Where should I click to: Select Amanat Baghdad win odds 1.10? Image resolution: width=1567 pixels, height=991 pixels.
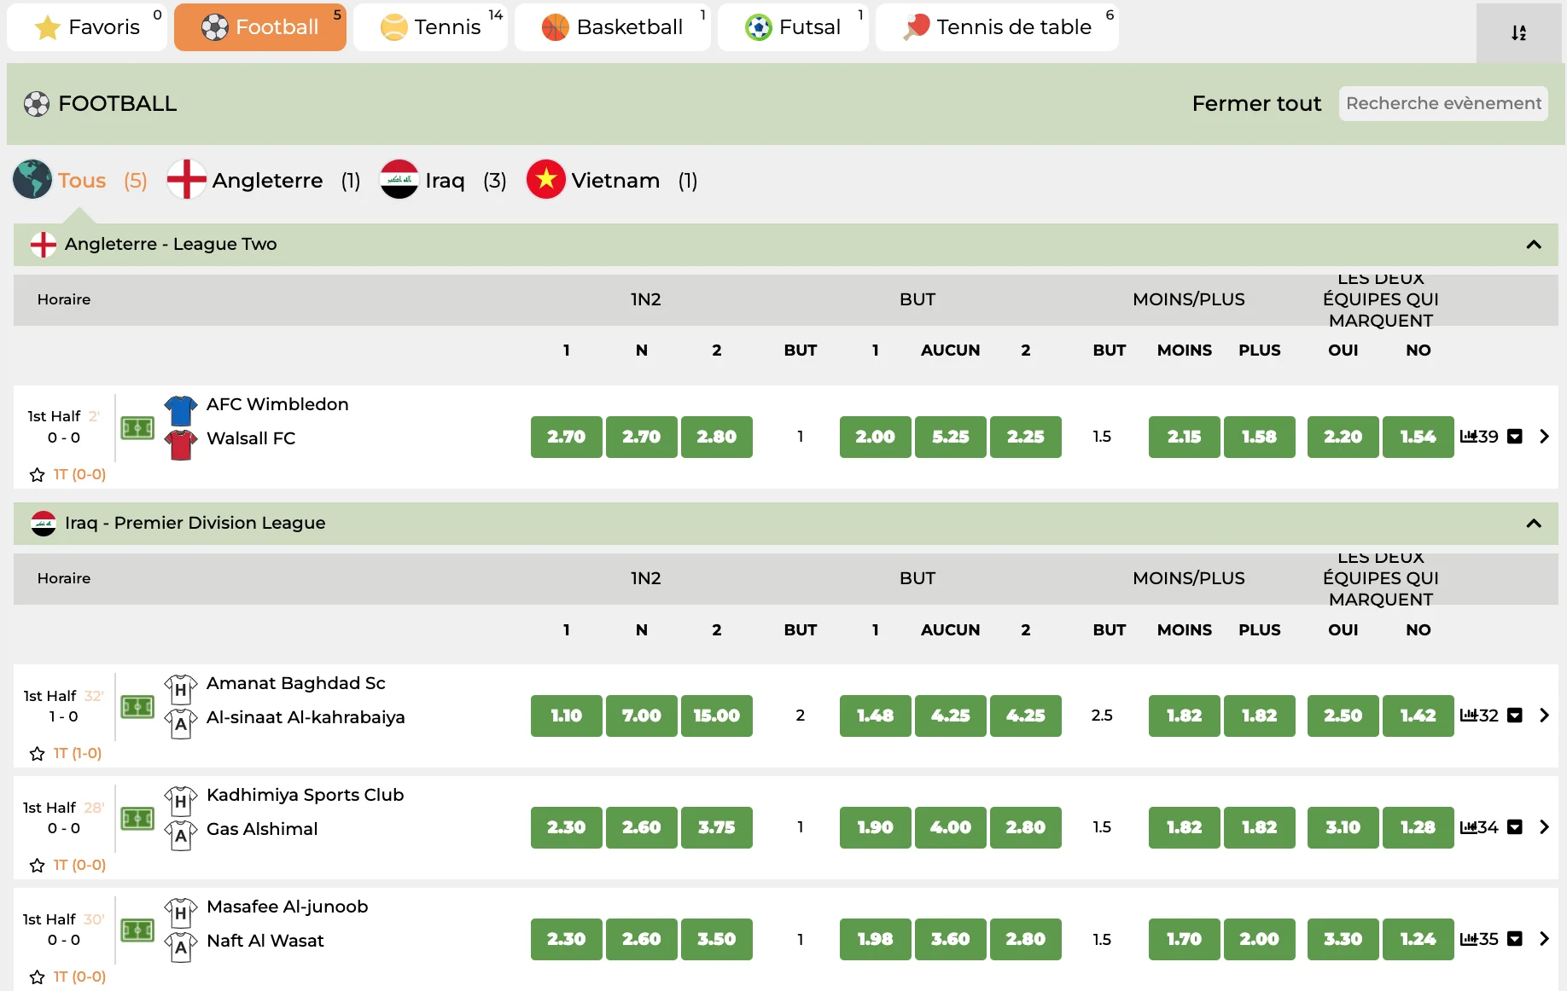click(x=567, y=716)
